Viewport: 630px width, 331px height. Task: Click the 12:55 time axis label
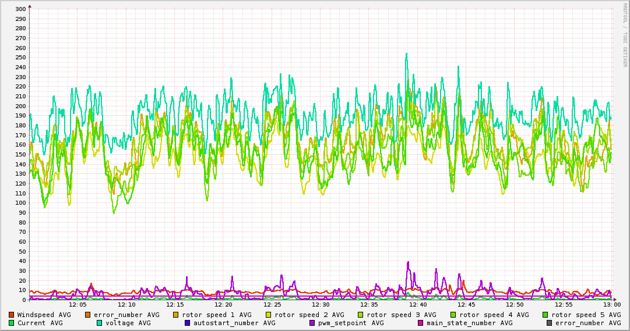(564, 305)
